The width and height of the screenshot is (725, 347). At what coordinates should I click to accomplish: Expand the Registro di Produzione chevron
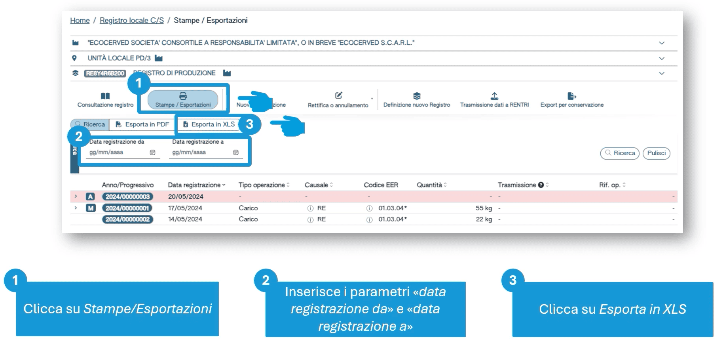click(x=661, y=73)
